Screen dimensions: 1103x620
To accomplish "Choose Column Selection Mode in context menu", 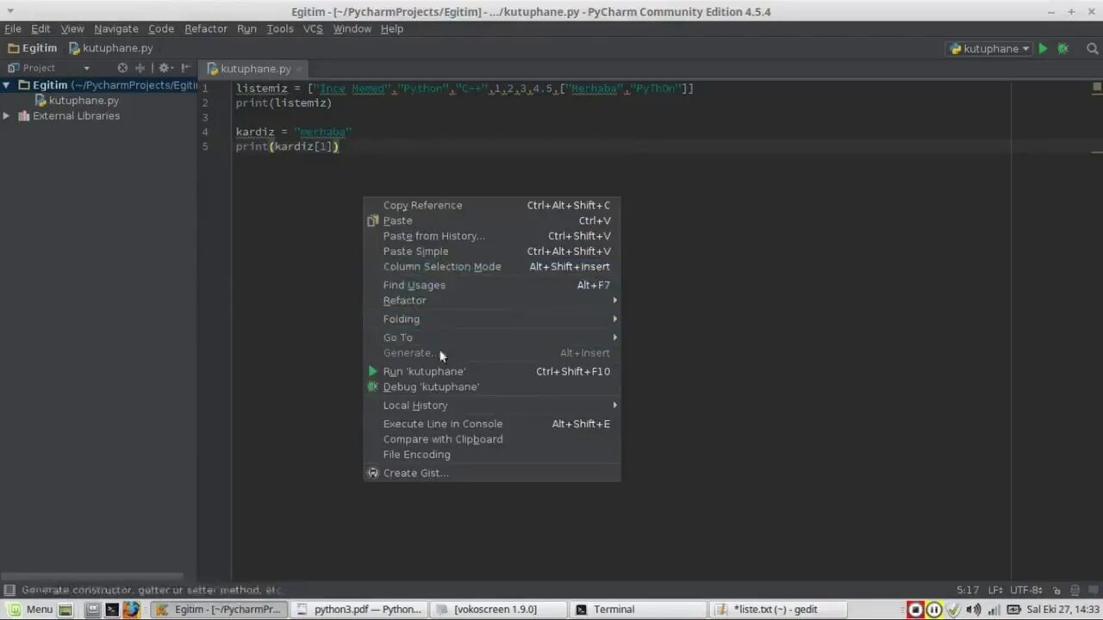I will coord(491,267).
